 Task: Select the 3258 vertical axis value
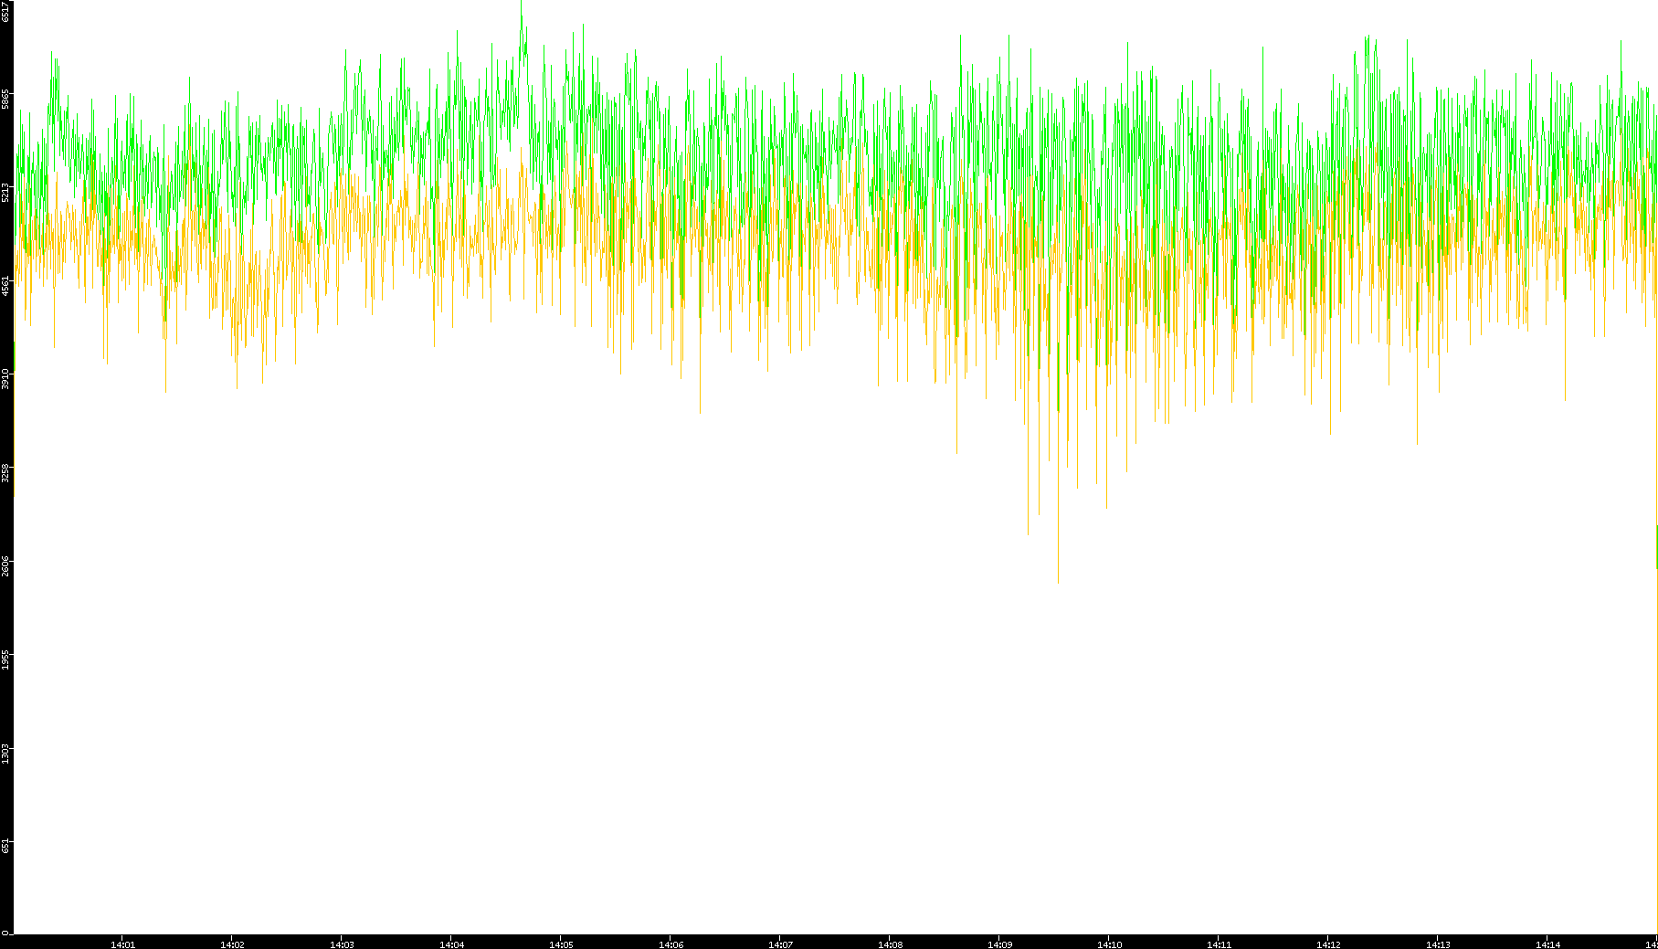pos(6,472)
